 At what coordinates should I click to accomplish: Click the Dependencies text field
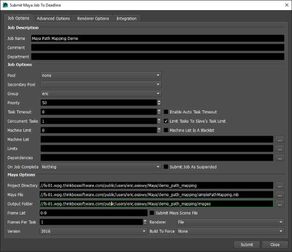click(157, 157)
